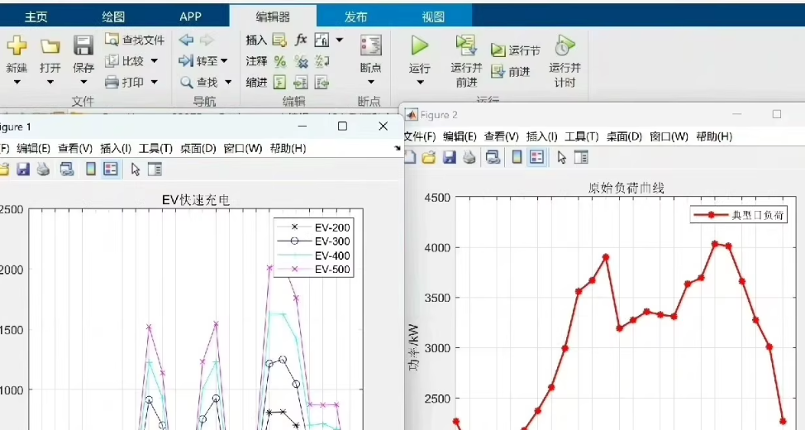Expand the 打印 dropdown arrow in ribbon
This screenshot has width=805, height=430.
[x=154, y=82]
